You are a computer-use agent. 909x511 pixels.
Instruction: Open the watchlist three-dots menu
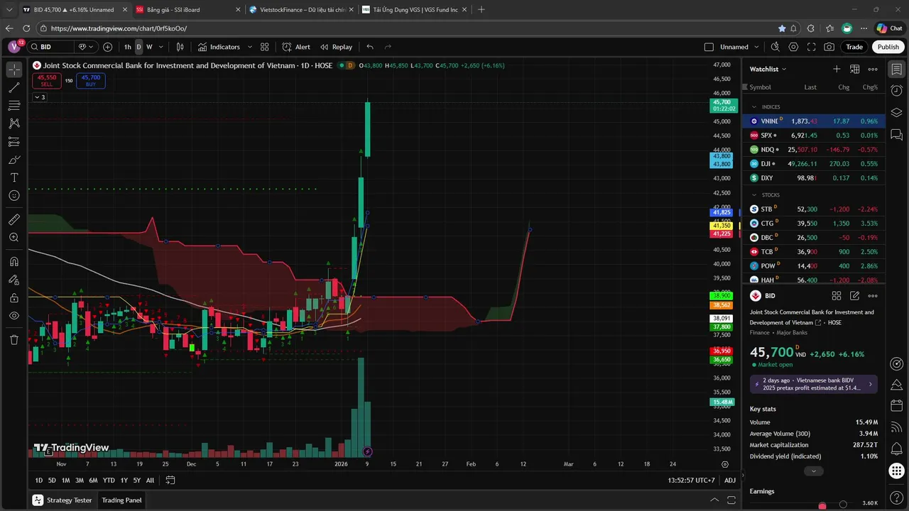click(x=873, y=69)
